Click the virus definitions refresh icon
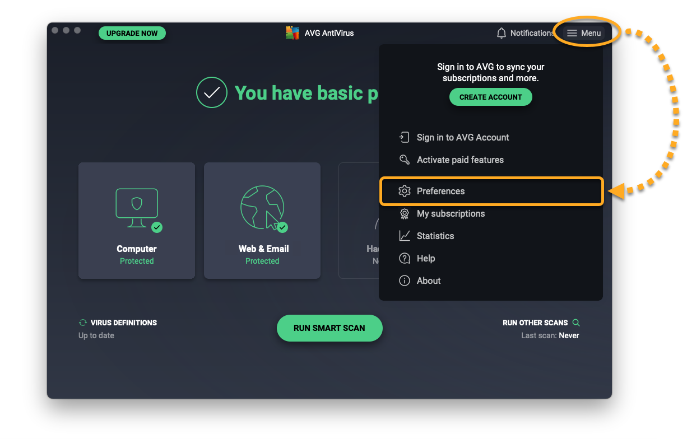 pos(83,323)
